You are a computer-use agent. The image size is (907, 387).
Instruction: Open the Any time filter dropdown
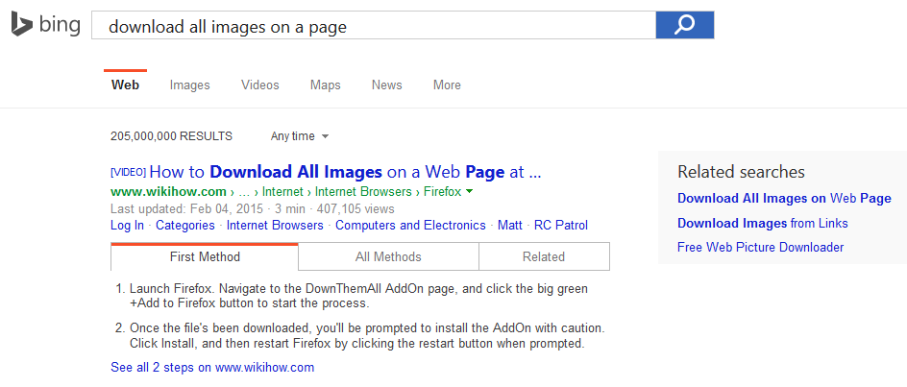[x=300, y=136]
